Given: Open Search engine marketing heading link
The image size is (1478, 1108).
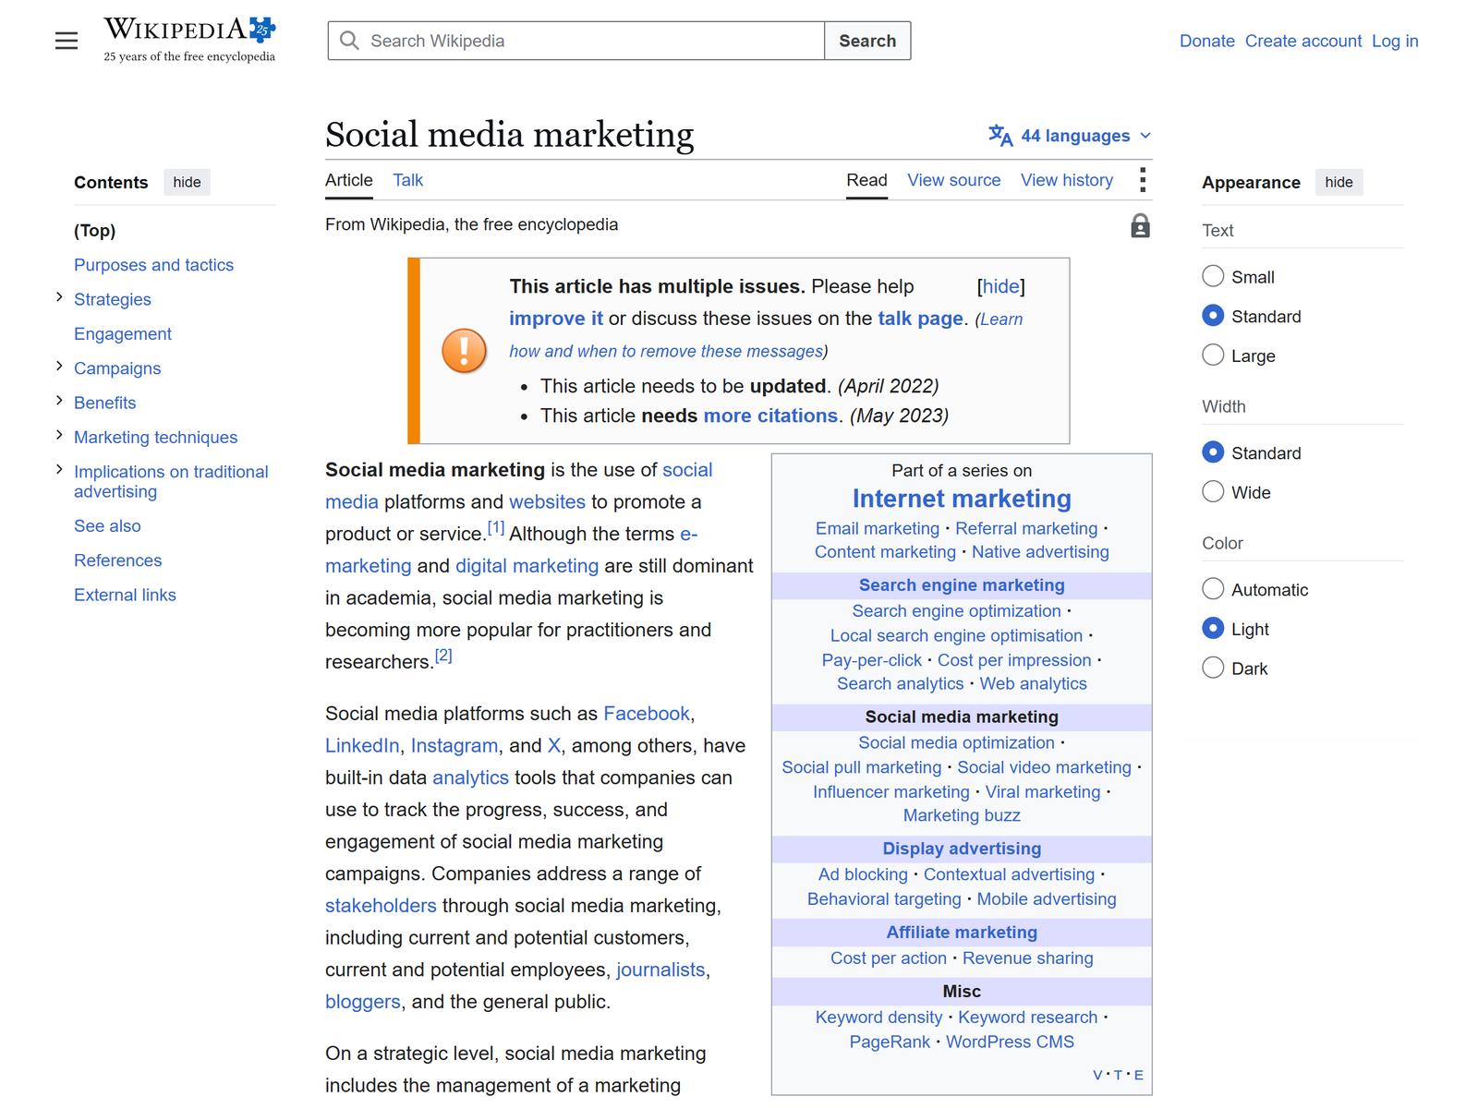Looking at the screenshot, I should [x=962, y=585].
